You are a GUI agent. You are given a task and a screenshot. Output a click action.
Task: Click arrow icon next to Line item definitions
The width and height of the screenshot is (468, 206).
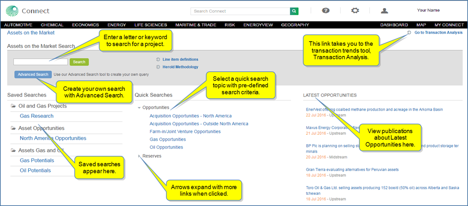[x=158, y=60]
